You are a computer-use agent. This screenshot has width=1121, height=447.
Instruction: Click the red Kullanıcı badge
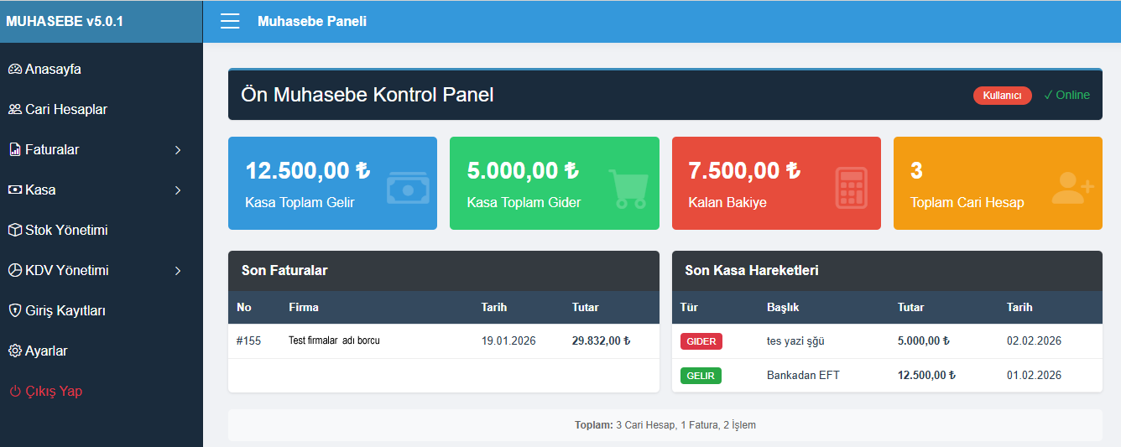[1003, 96]
